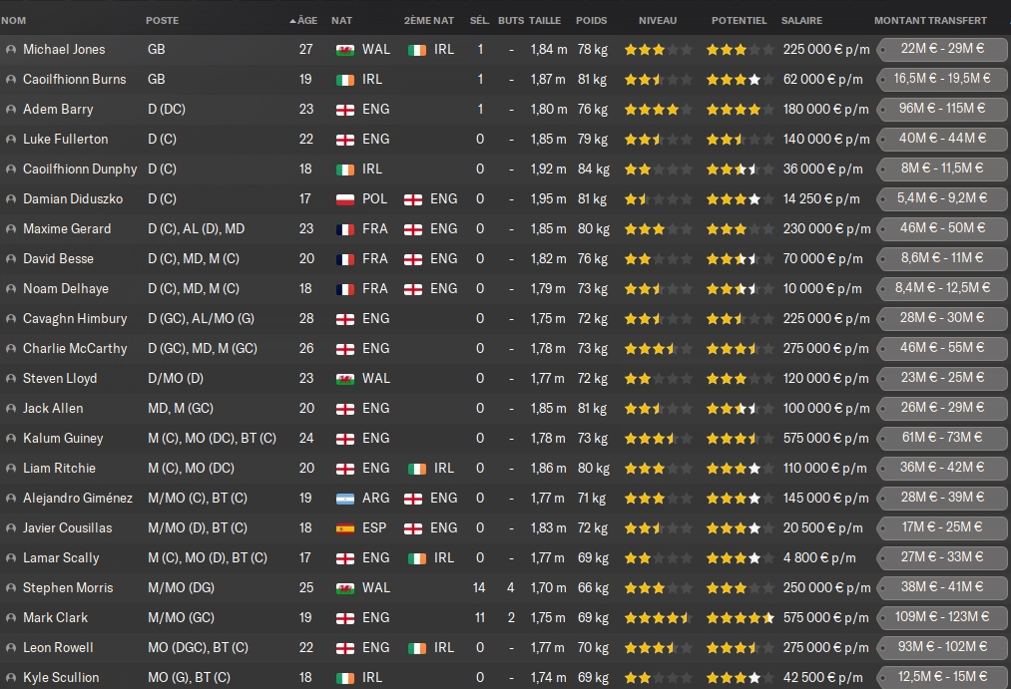Open player profile of Kalum Guiney
Screen dimensions: 1011x689
(63, 439)
